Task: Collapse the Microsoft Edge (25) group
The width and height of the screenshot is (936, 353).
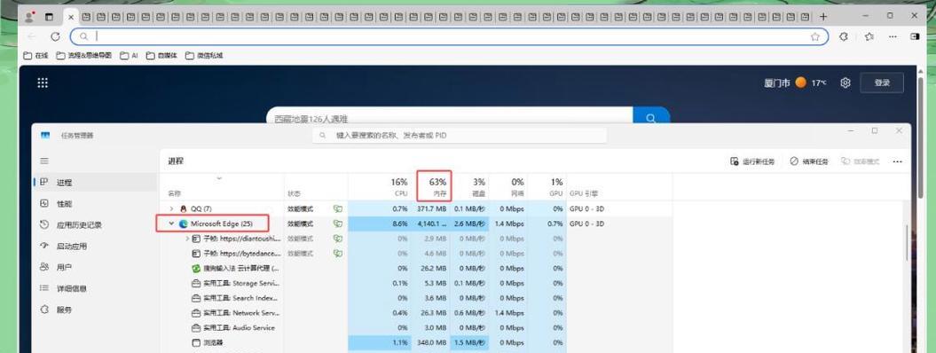Action: point(172,224)
